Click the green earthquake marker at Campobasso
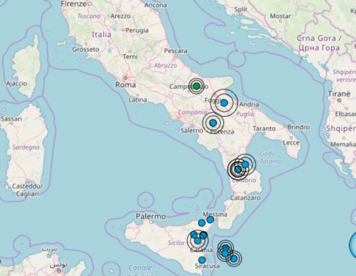 (197, 86)
